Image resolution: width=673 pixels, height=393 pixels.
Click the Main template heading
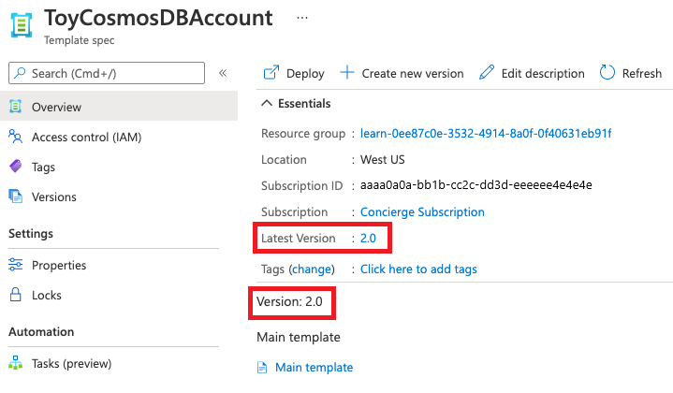pyautogui.click(x=299, y=337)
